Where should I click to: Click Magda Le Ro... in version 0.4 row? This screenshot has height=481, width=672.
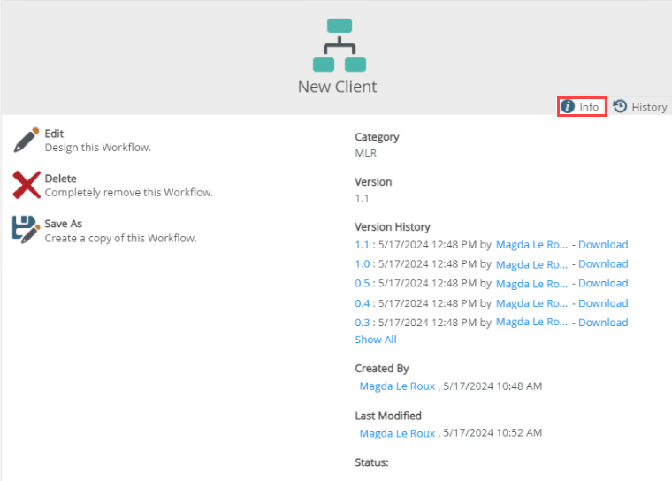point(532,303)
